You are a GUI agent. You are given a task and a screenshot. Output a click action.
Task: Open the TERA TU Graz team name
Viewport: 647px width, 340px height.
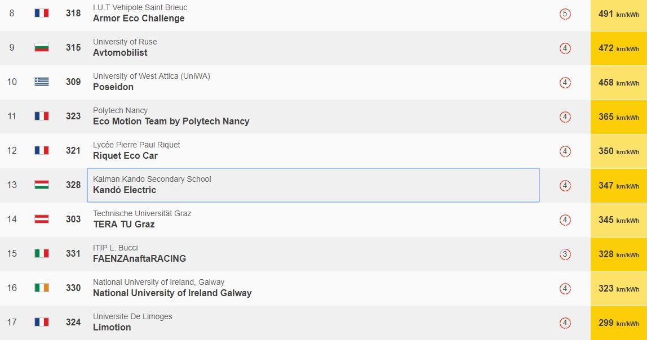[124, 224]
